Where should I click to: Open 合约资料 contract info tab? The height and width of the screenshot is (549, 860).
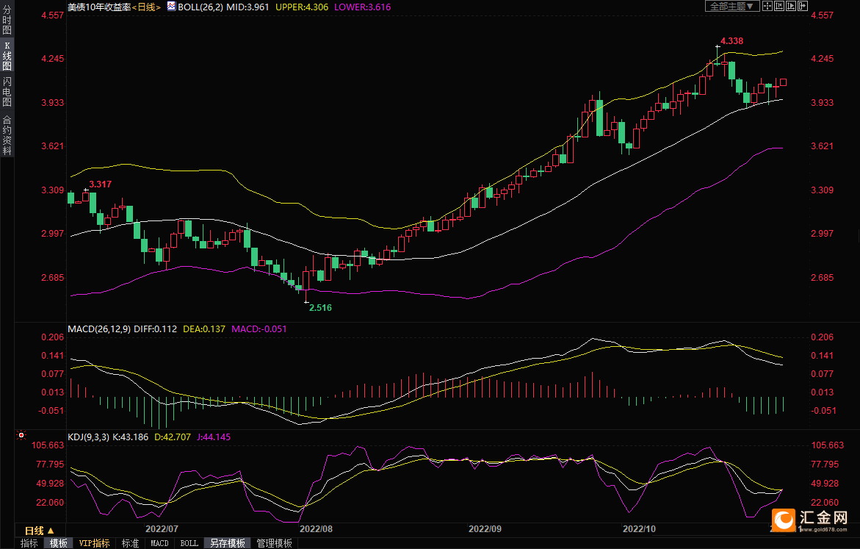coord(7,135)
